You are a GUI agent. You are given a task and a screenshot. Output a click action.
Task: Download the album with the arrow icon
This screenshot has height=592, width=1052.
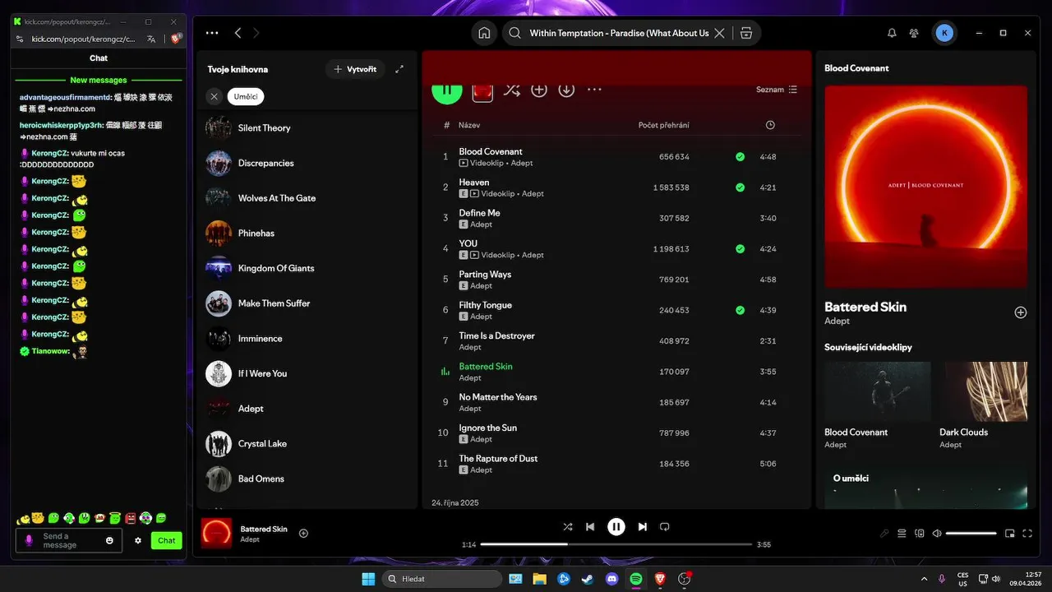tap(566, 90)
